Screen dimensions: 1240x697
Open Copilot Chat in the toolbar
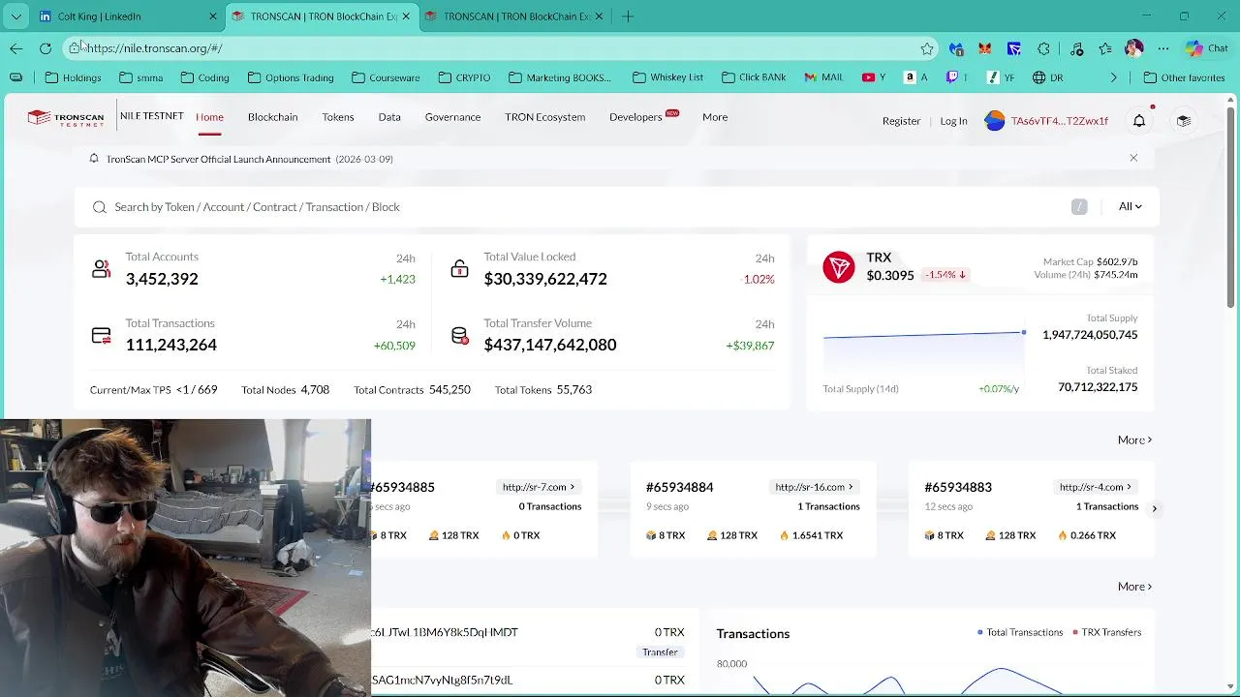click(x=1207, y=48)
